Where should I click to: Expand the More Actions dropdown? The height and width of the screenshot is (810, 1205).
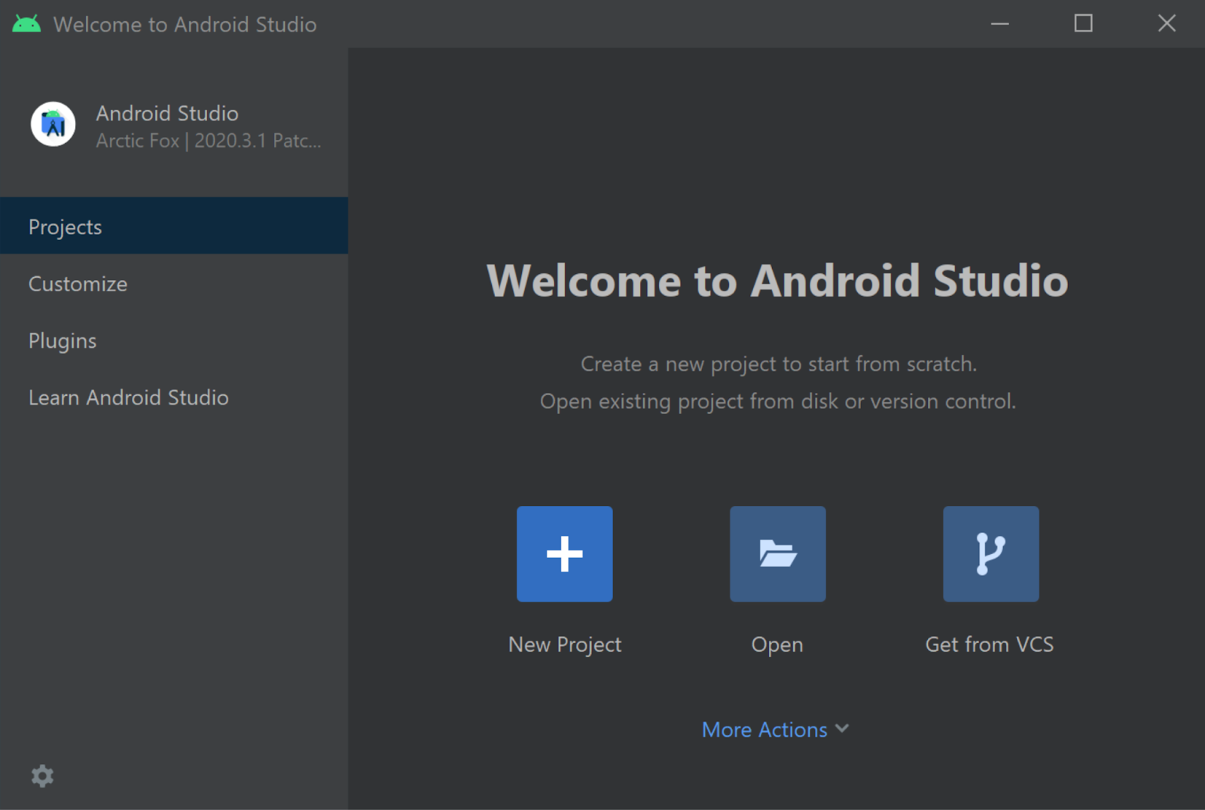coord(776,729)
